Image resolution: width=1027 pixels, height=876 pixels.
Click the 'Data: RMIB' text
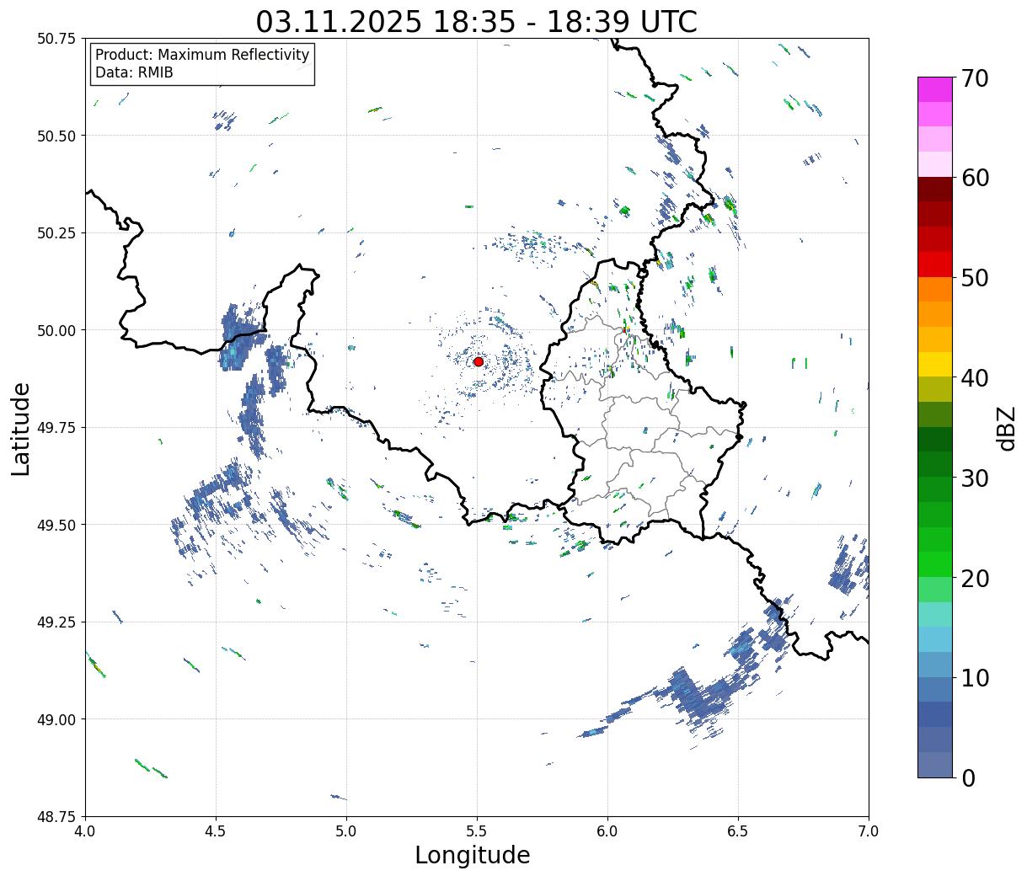pyautogui.click(x=134, y=73)
